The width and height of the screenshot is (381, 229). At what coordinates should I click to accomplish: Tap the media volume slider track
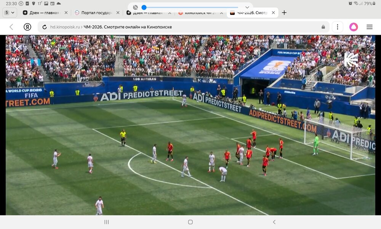point(191,7)
